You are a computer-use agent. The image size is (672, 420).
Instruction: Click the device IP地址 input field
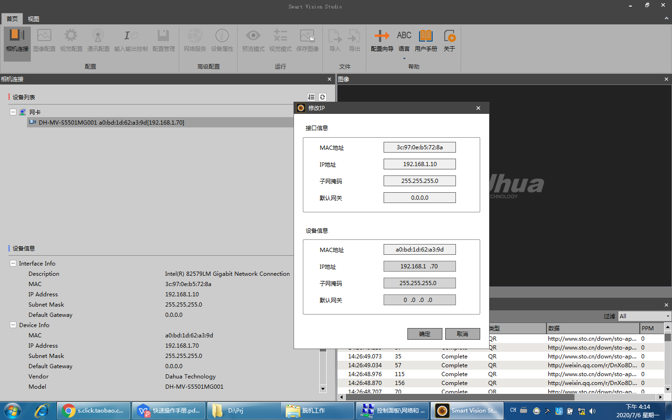419,266
